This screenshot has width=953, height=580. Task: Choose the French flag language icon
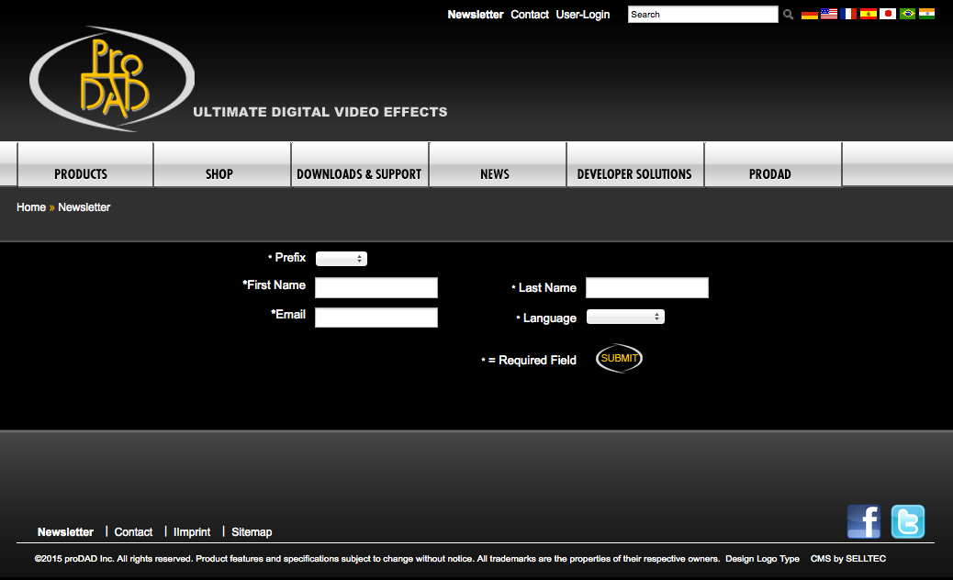[848, 15]
